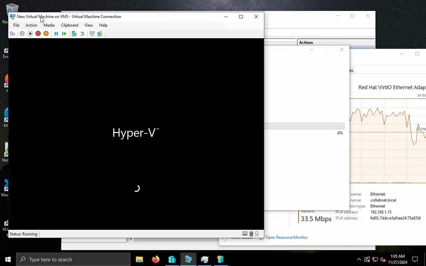426x266 pixels.
Task: Click the Red Hat VirtIO Ethernet Adapter heading
Action: coord(392,87)
